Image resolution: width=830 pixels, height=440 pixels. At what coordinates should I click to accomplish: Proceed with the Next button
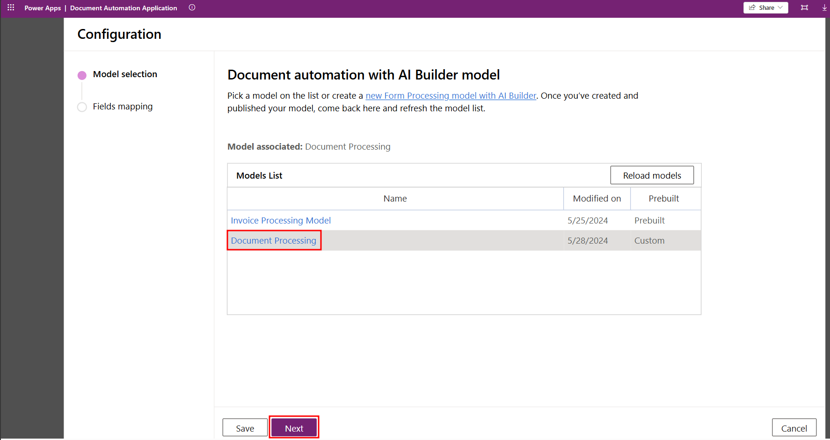(294, 428)
